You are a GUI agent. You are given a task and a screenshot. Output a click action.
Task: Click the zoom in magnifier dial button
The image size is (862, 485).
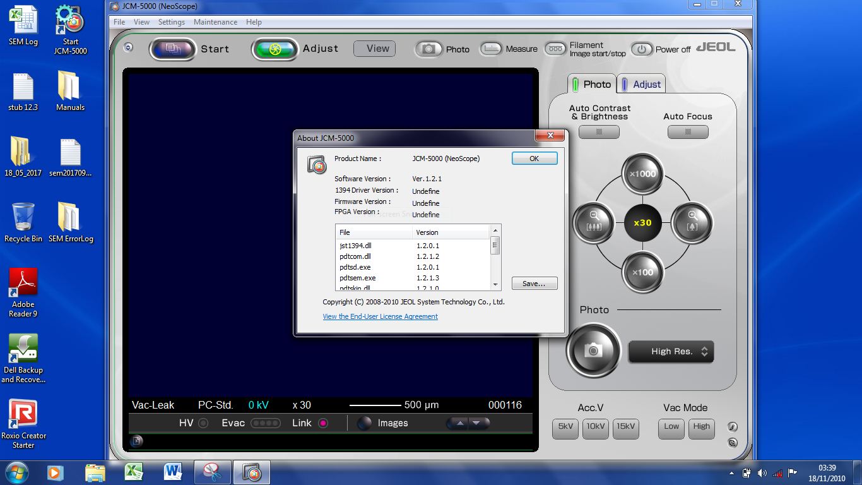692,223
